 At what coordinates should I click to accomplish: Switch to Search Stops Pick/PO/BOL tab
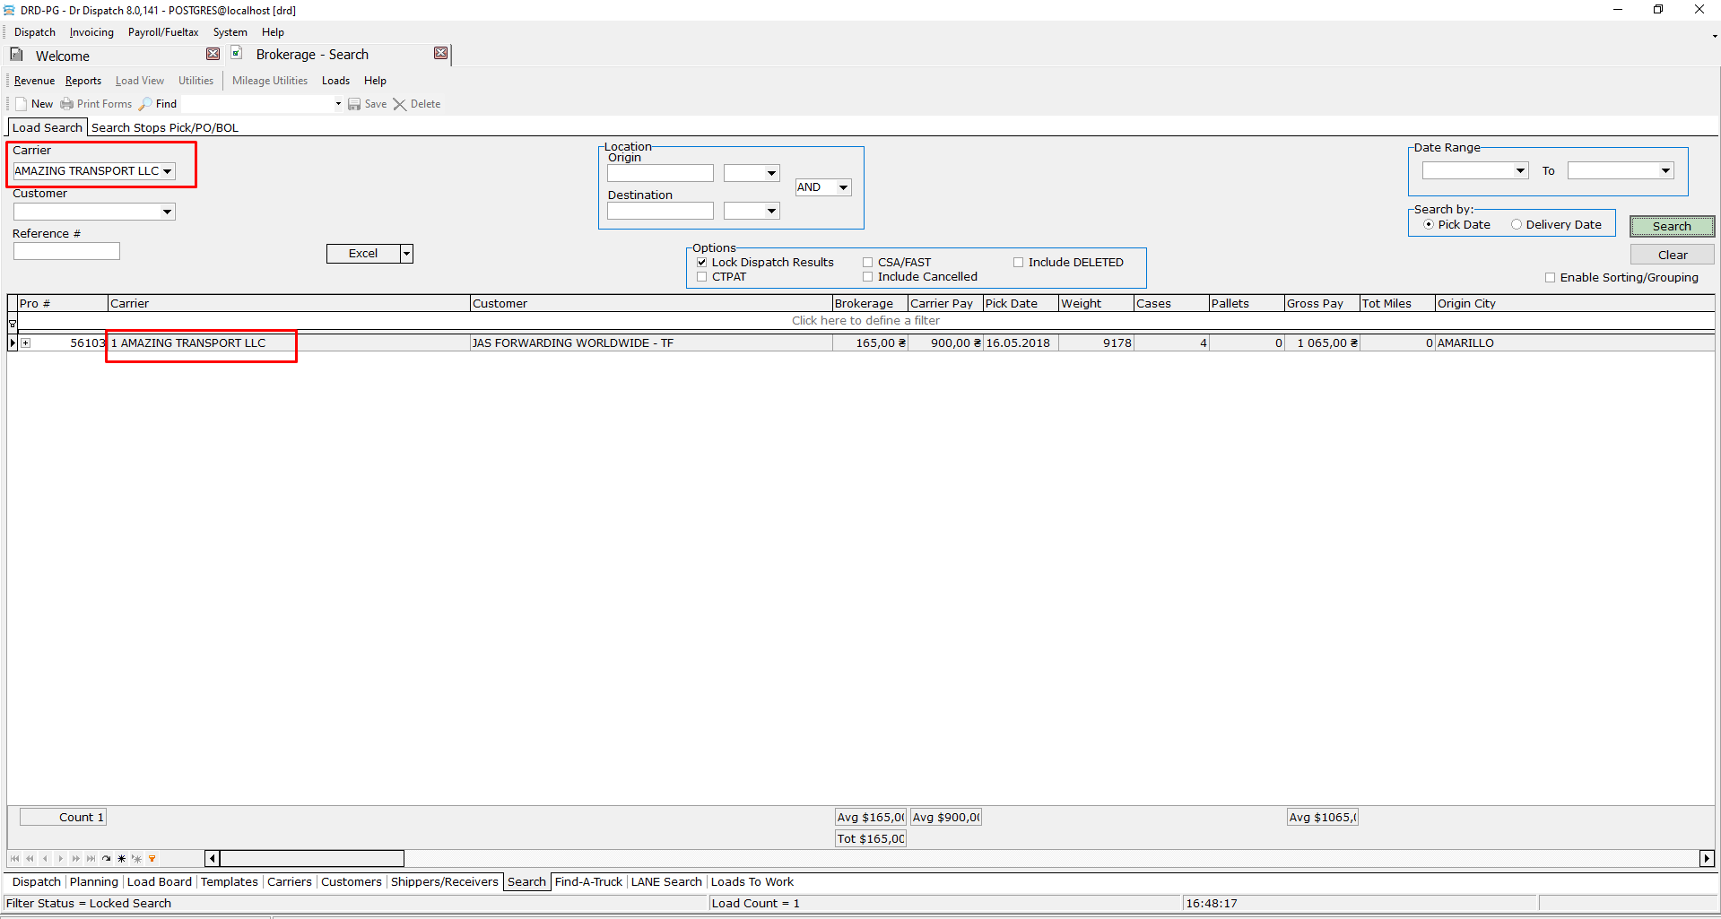(165, 127)
